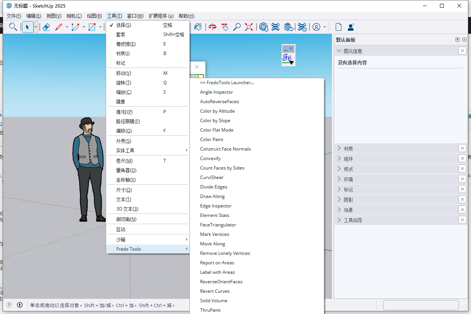471x314 pixels.
Task: Select Solid Volume from submenu
Action: click(257, 301)
